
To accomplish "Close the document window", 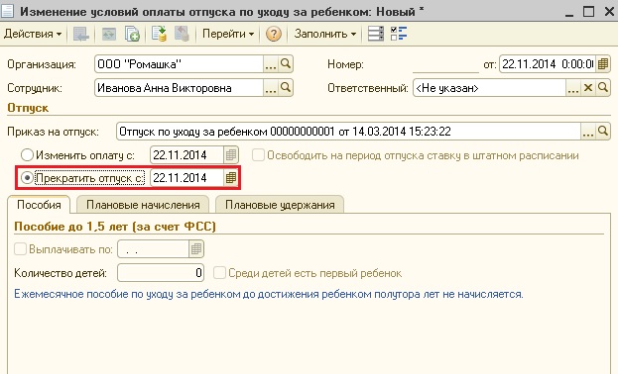I will coord(609,11).
